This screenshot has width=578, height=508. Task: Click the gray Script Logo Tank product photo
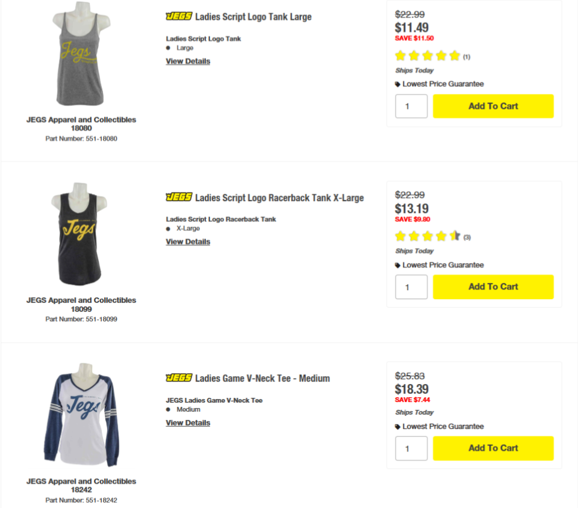coord(81,54)
